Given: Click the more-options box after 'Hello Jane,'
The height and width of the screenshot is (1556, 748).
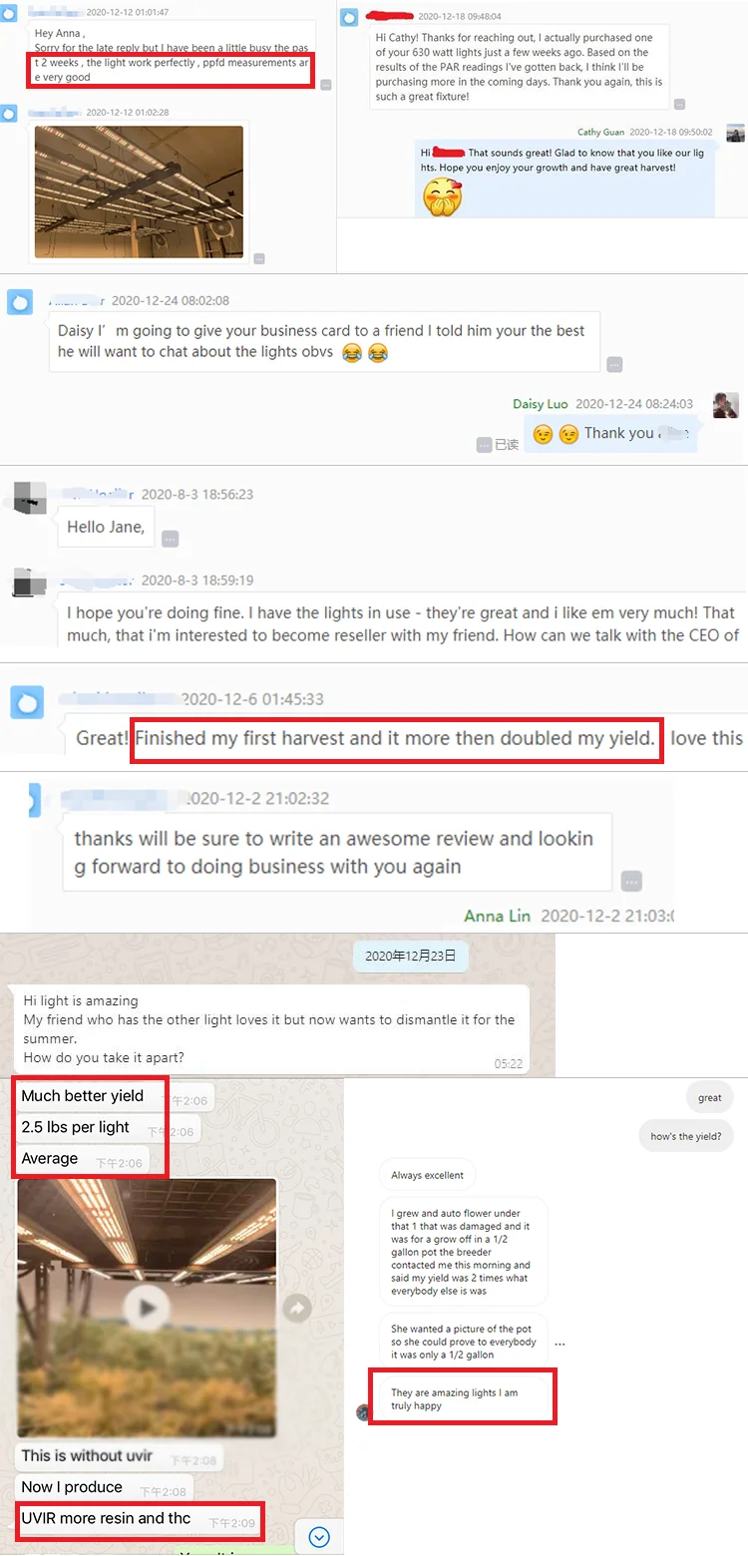Looking at the screenshot, I should 171,539.
